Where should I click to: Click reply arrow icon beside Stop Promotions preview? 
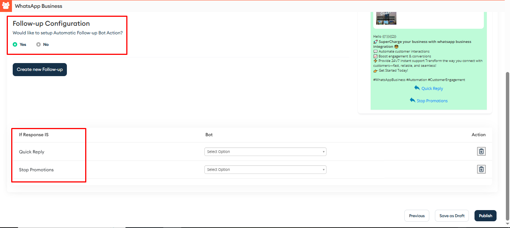pos(412,100)
